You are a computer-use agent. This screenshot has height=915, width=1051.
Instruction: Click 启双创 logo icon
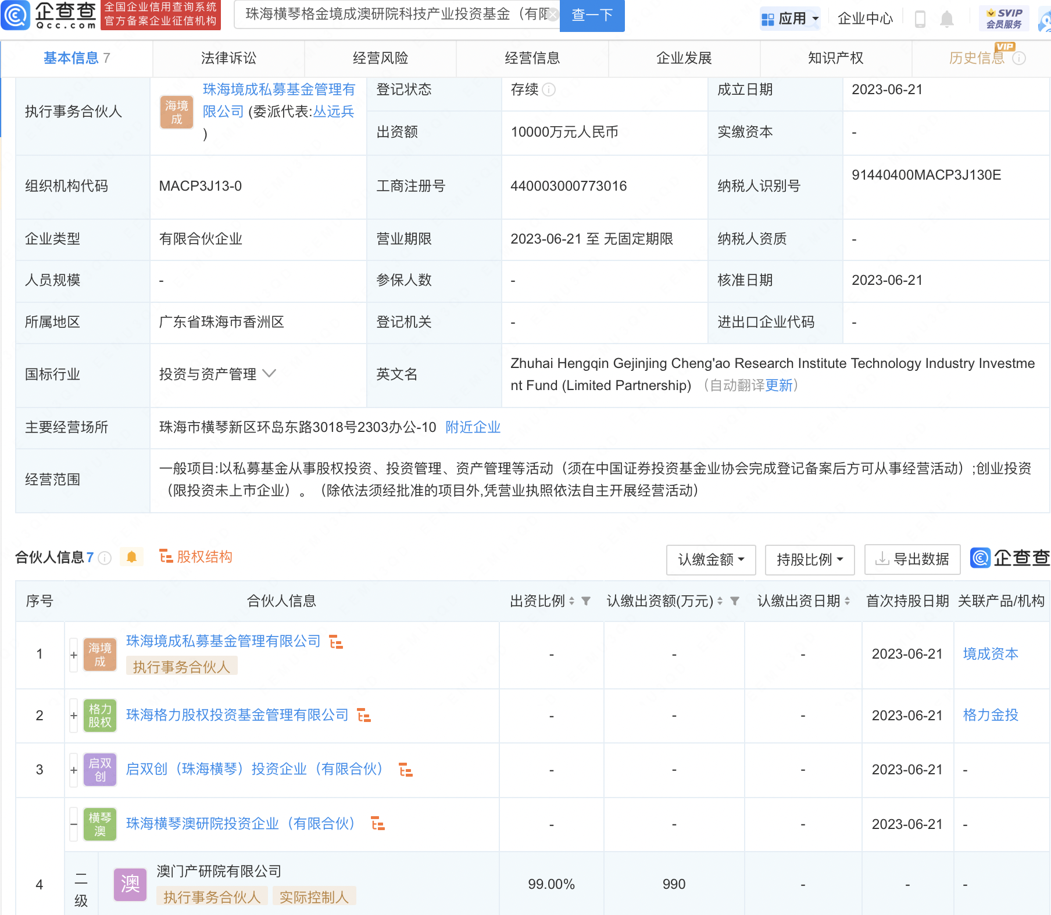(x=100, y=770)
